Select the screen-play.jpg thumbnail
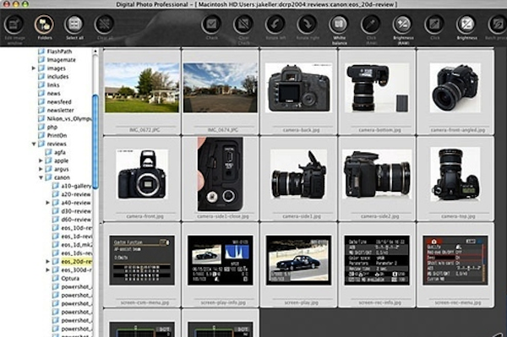This screenshot has height=337, width=507. coord(299,260)
